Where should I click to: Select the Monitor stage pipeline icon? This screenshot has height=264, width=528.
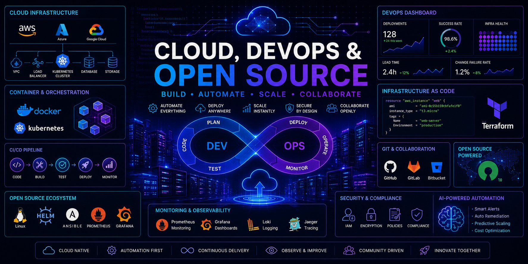(x=109, y=165)
